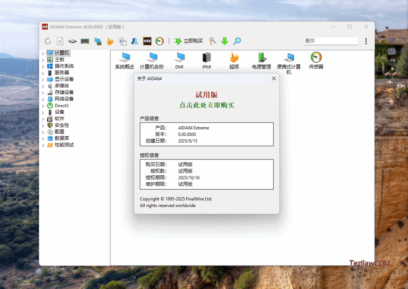The height and width of the screenshot is (289, 408).
Task: Click the refresh toolbar icon
Action: pos(48,41)
